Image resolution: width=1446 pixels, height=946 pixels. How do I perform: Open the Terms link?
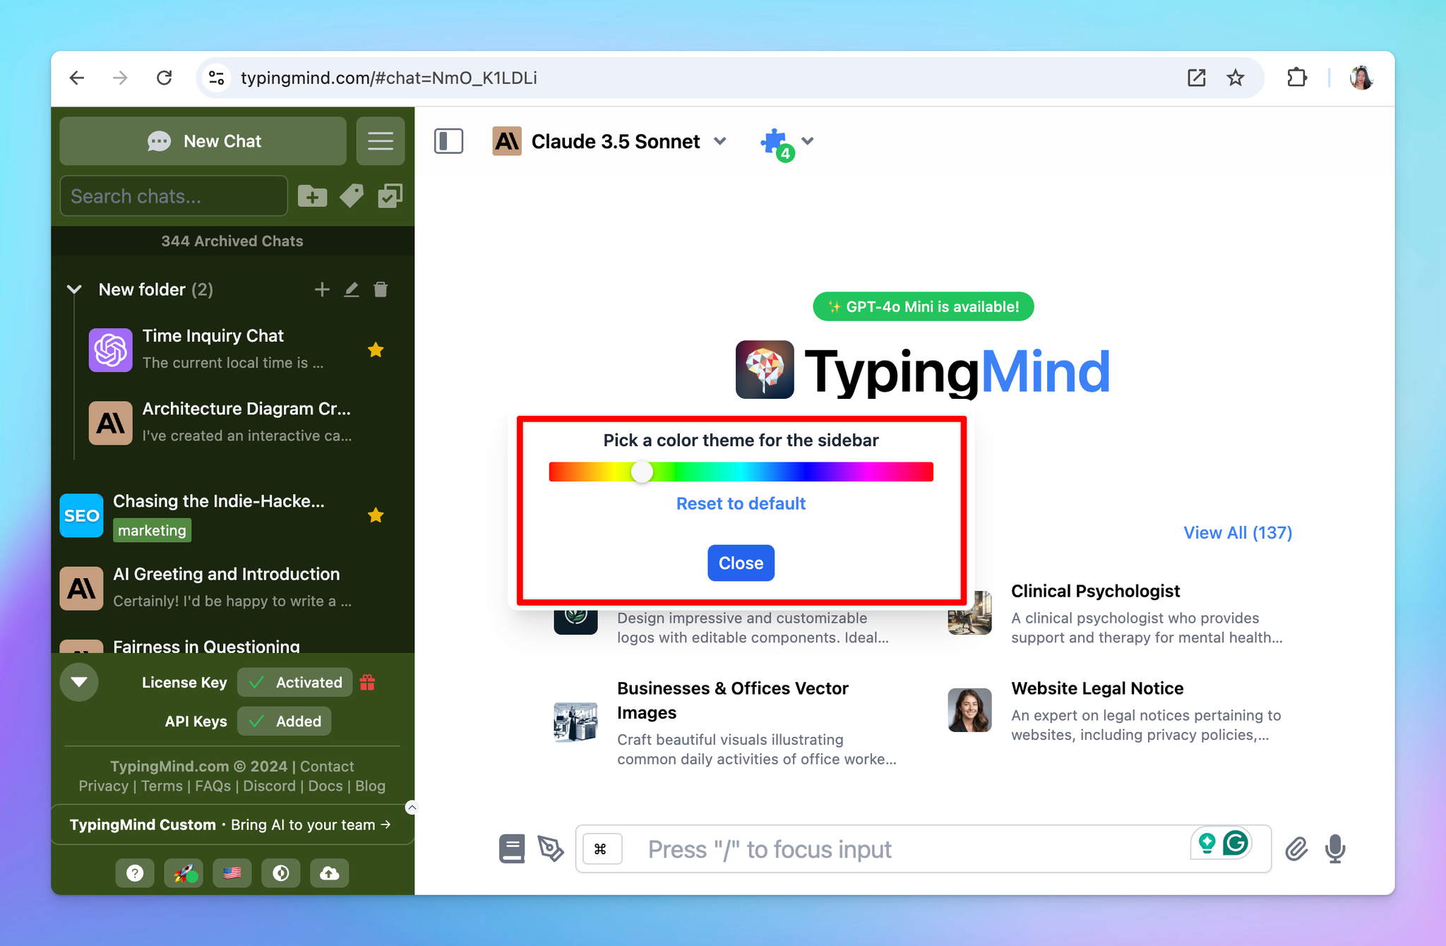pos(162,786)
